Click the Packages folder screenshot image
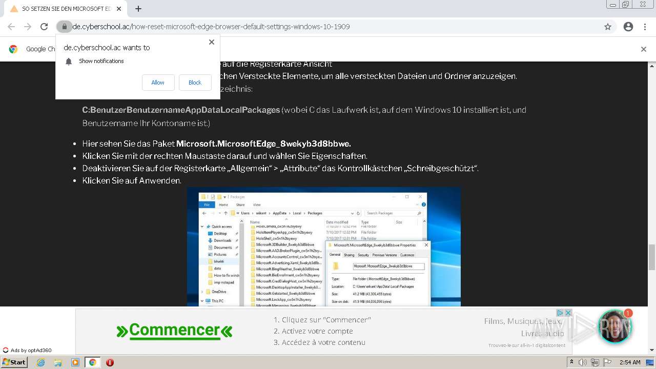Viewport: 656px width, 369px height. click(324, 247)
